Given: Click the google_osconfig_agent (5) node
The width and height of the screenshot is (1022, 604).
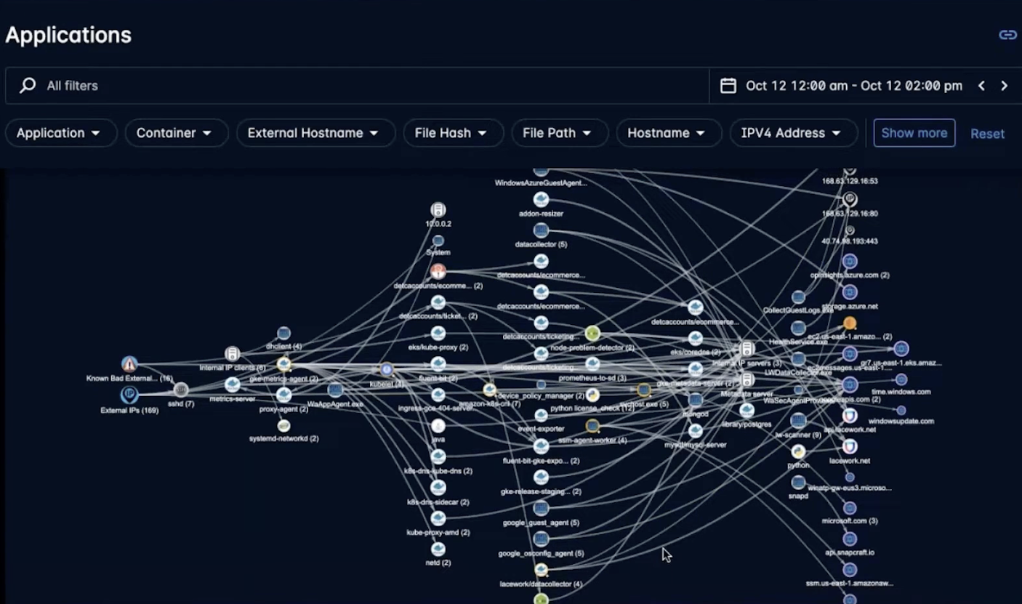Looking at the screenshot, I should [541, 539].
